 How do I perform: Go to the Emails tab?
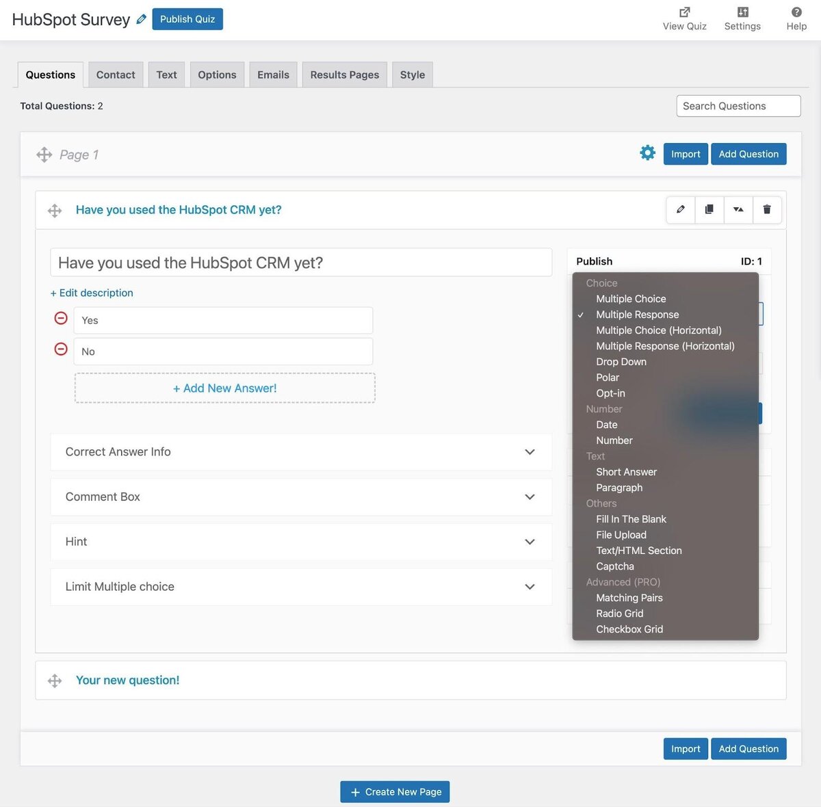[273, 75]
